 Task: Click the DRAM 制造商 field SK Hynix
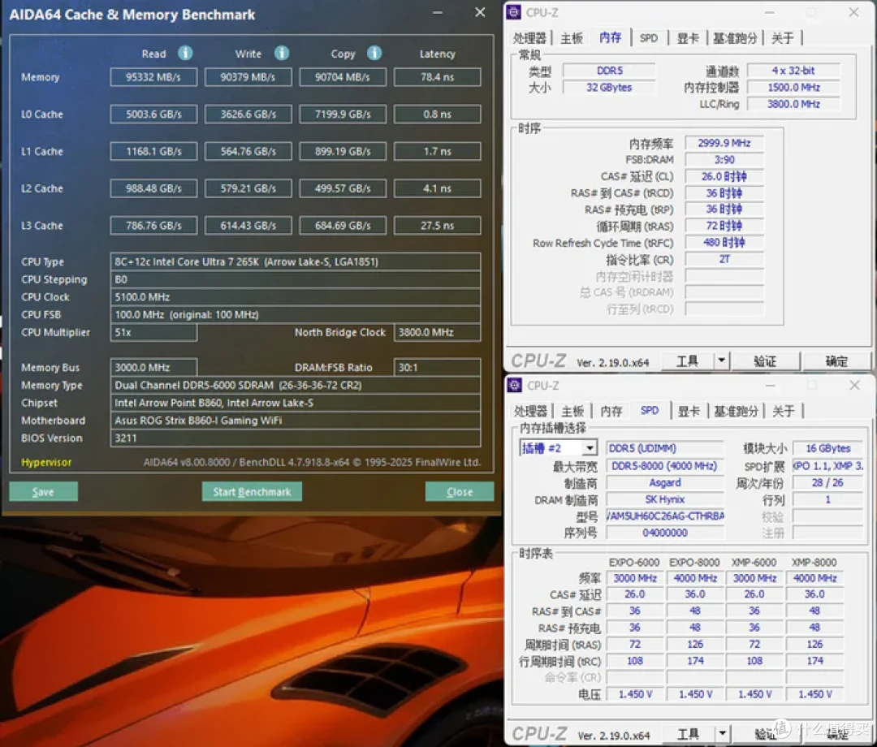(665, 499)
